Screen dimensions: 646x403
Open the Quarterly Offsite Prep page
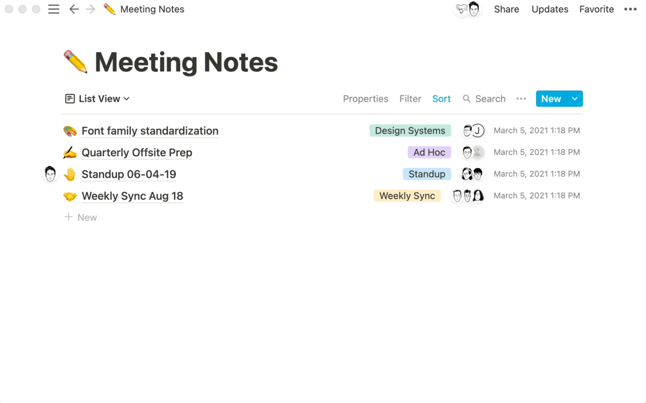[137, 153]
